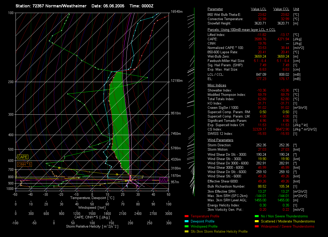Select the Snowfall Height label
Viewport: 328px width, 237px height.
coord(220,23)
